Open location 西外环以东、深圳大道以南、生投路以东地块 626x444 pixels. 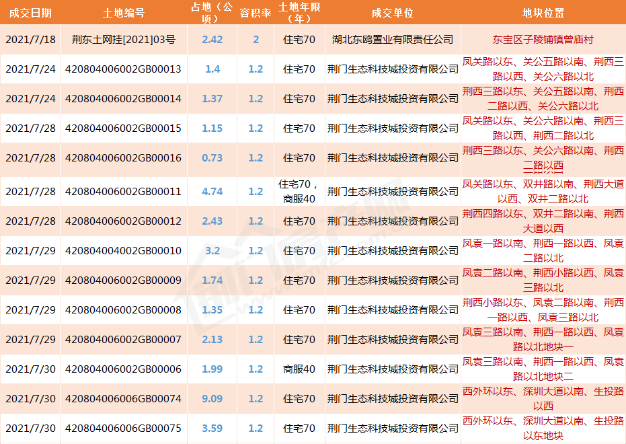pyautogui.click(x=543, y=428)
